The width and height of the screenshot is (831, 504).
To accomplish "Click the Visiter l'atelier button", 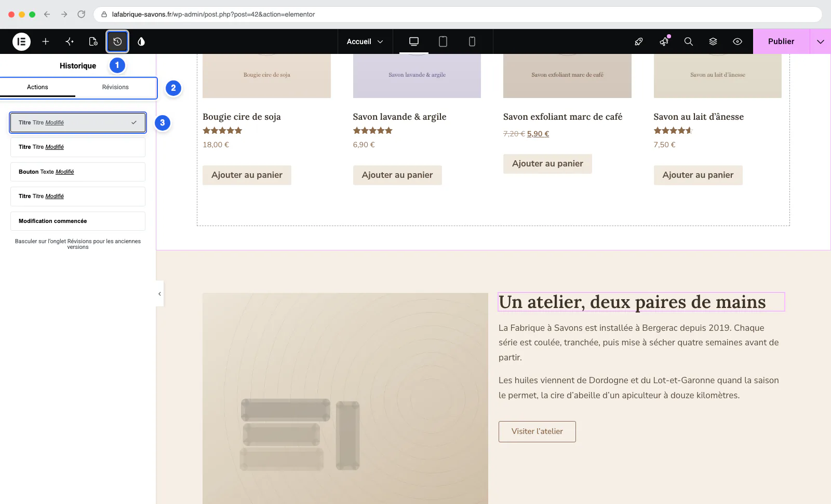I will click(x=537, y=431).
